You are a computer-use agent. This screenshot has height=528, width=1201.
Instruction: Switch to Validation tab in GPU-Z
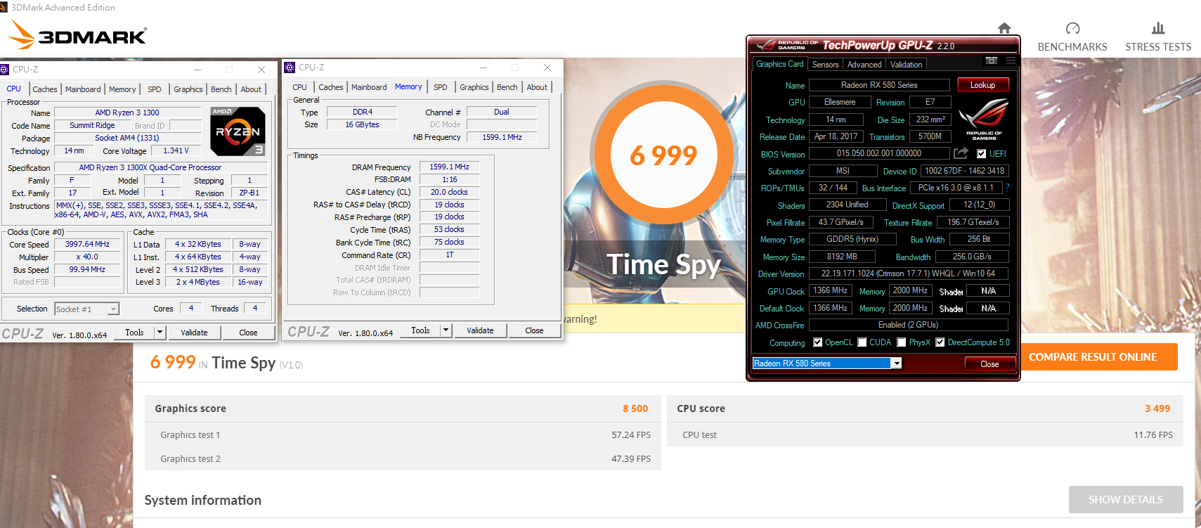tap(907, 65)
